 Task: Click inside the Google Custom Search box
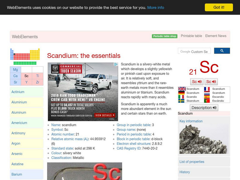[195, 51]
